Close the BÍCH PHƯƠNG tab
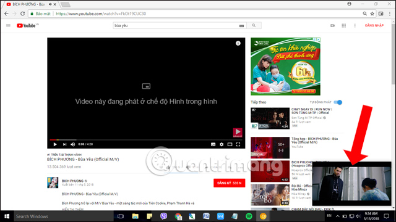Image resolution: width=396 pixels, height=222 pixels. (54, 4)
